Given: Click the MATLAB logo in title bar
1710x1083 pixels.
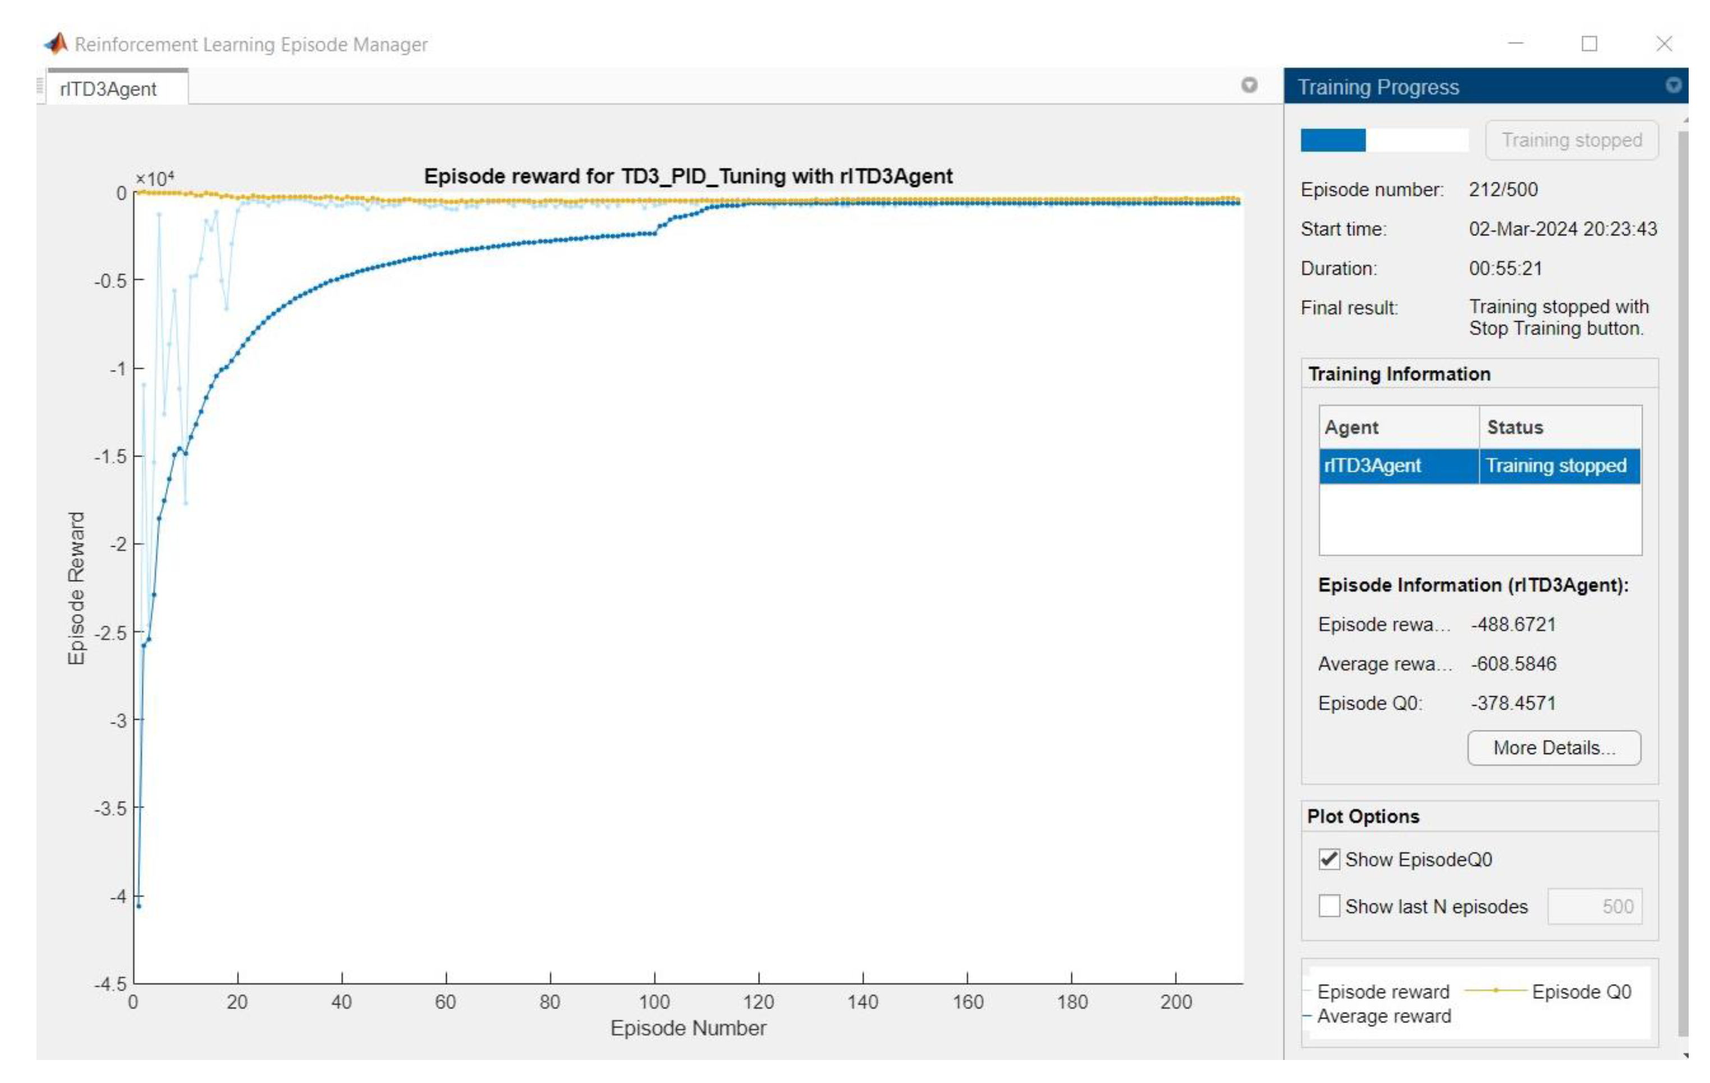Looking at the screenshot, I should [56, 44].
